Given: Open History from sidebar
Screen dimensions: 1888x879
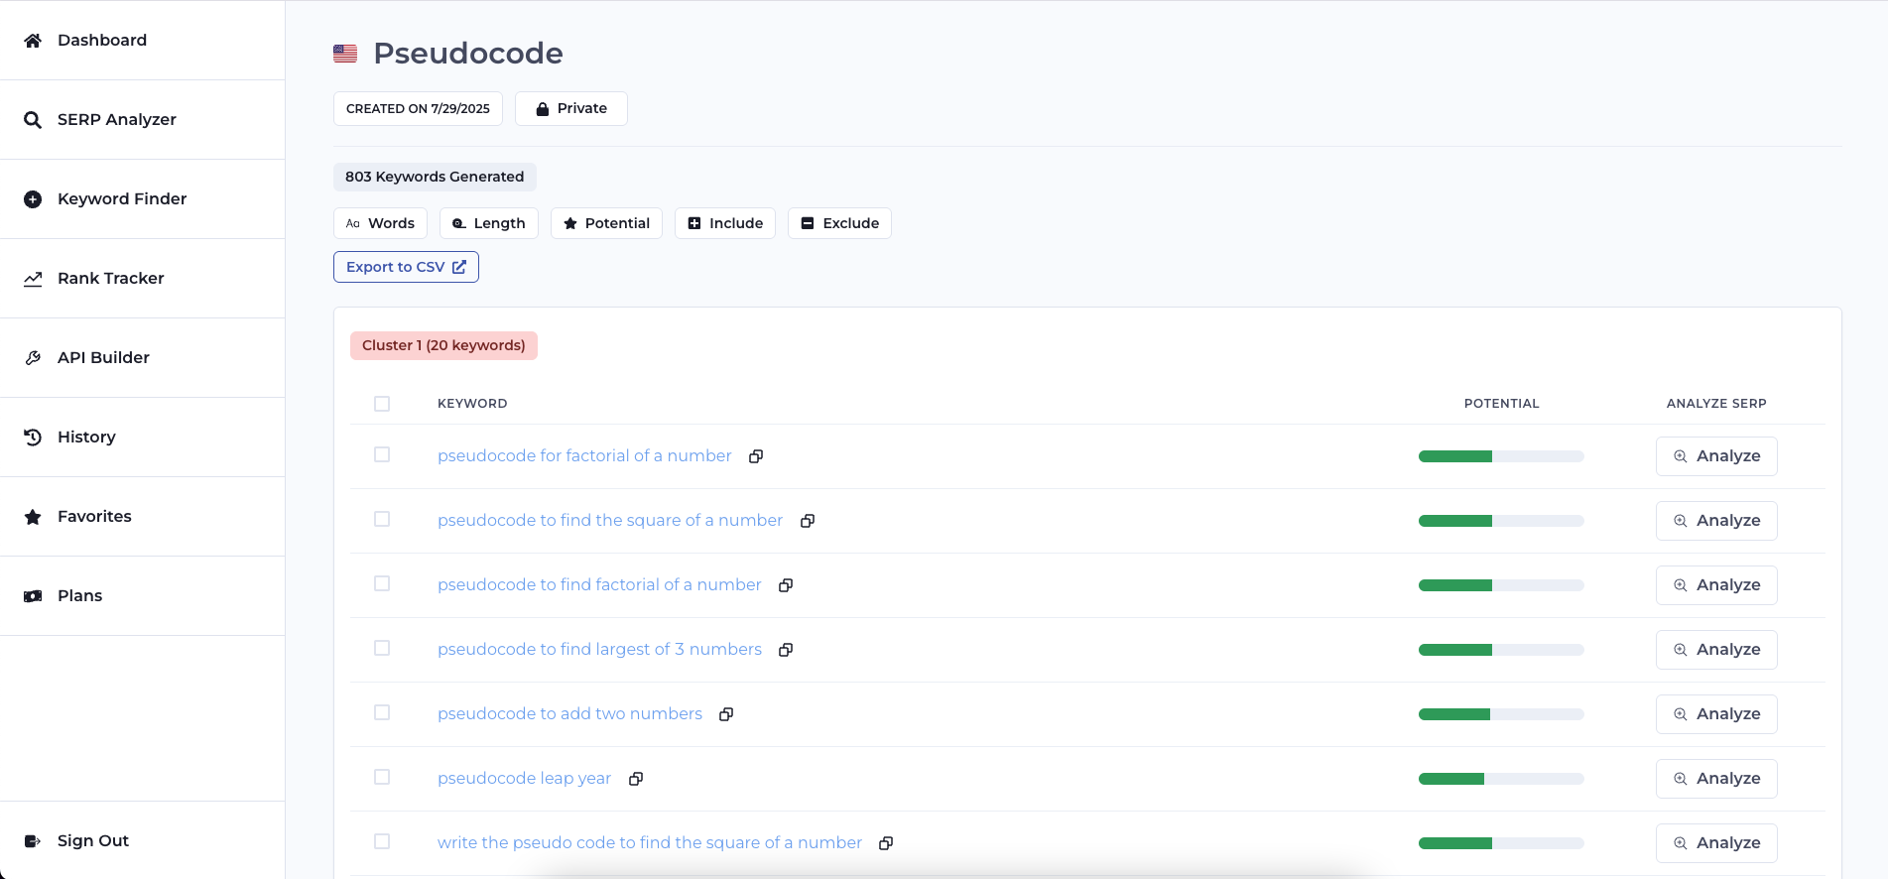Looking at the screenshot, I should pos(142,438).
